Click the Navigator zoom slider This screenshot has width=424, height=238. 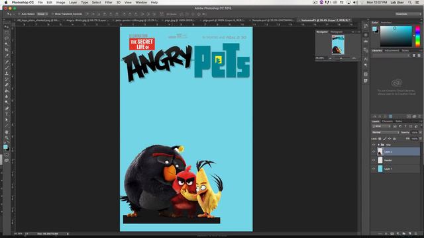pyautogui.click(x=342, y=58)
